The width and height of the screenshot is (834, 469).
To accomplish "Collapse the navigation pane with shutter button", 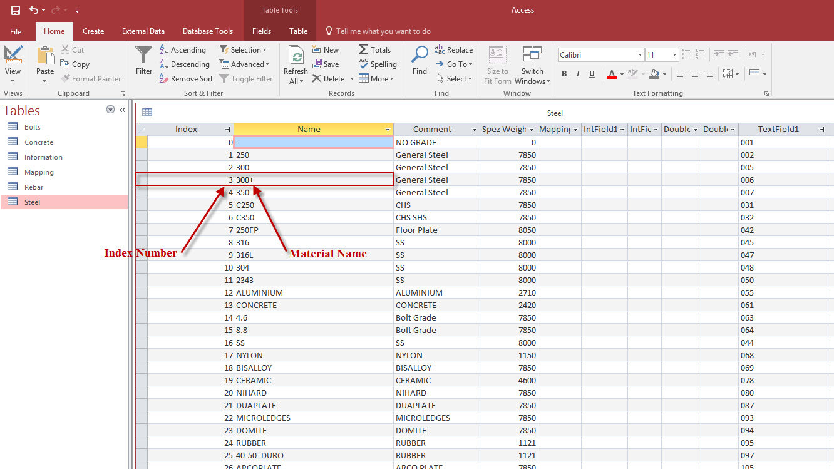I will point(122,110).
